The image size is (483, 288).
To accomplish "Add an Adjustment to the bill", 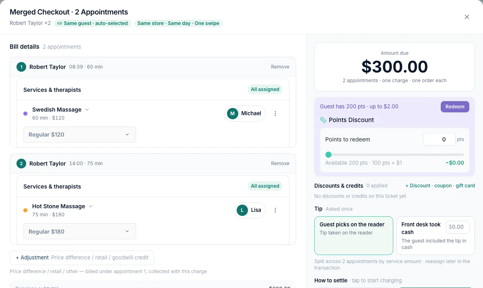I will (x=82, y=257).
